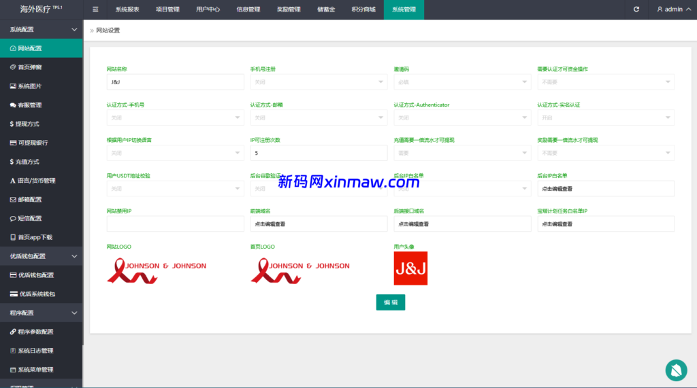Click the speech bubble icon beside 短信配置
Image resolution: width=697 pixels, height=388 pixels.
pyautogui.click(x=13, y=218)
